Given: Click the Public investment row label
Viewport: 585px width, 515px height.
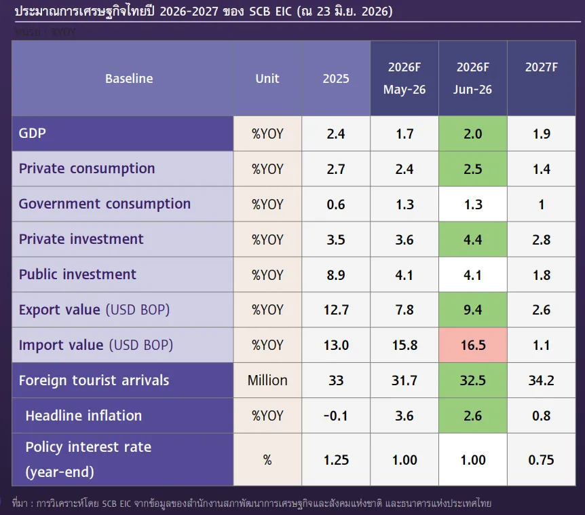Looking at the screenshot, I should pyautogui.click(x=77, y=274).
